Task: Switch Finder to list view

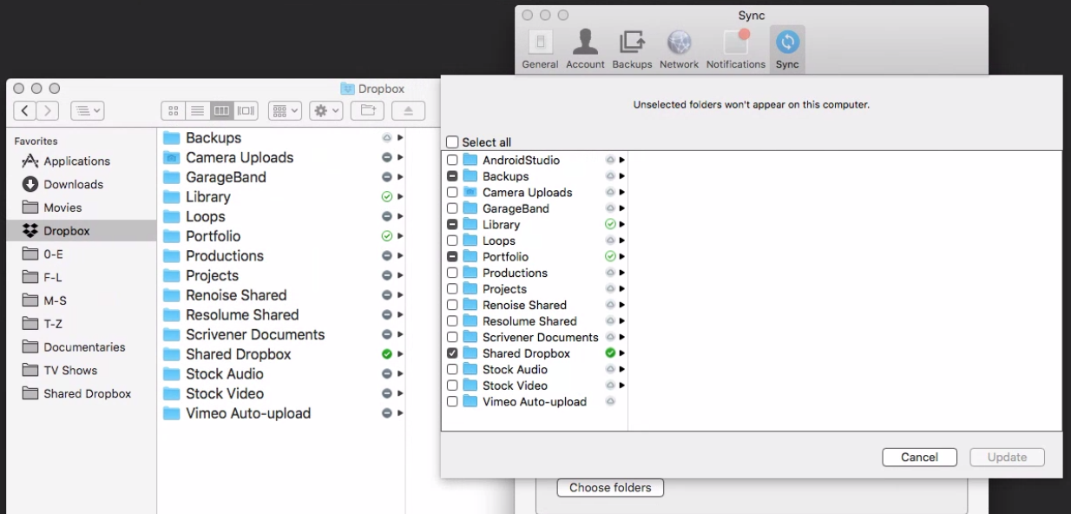Action: [197, 110]
